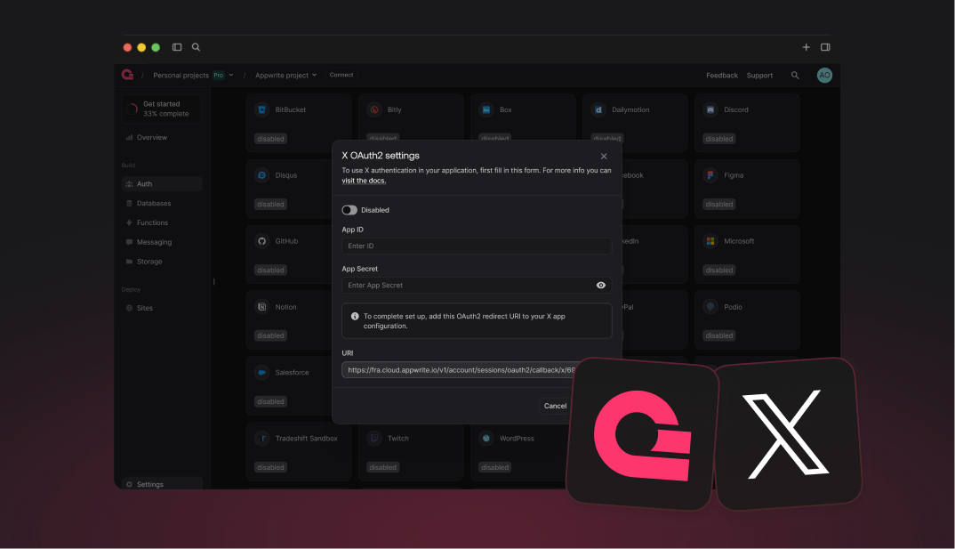955x549 pixels.
Task: Enable the X OAuth2 Disabled toggle
Action: coord(349,209)
